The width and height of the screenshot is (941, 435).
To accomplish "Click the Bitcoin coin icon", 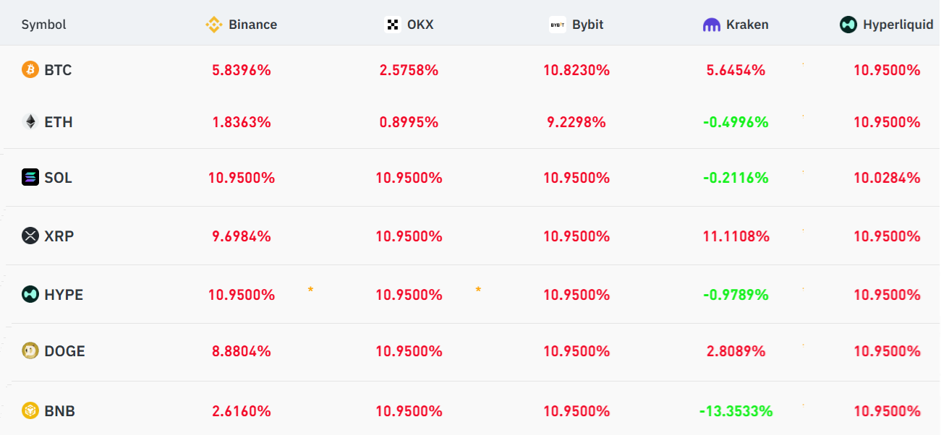I will pyautogui.click(x=30, y=70).
